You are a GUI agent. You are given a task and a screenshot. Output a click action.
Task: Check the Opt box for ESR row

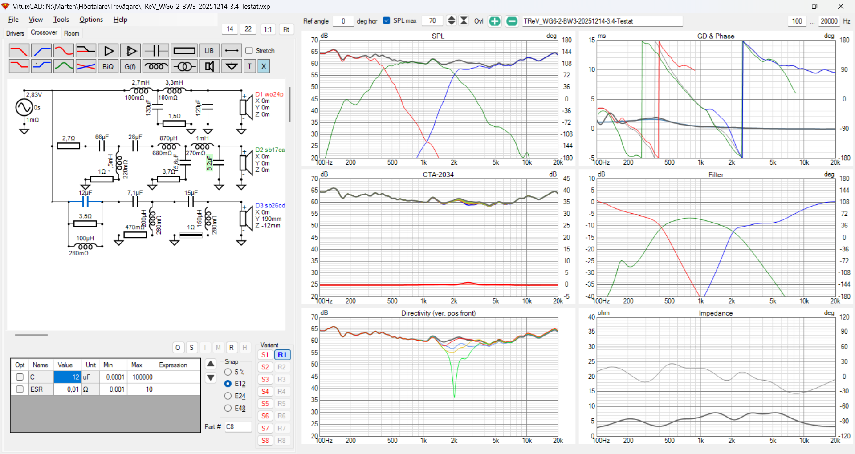click(x=20, y=389)
